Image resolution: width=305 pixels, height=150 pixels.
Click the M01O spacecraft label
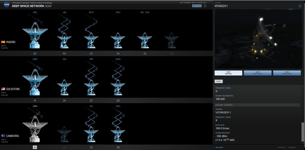coord(91,12)
